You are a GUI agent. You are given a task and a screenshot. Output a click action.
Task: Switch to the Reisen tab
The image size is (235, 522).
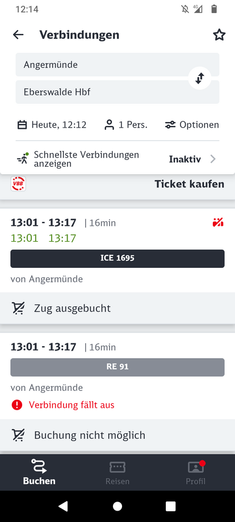pyautogui.click(x=117, y=473)
